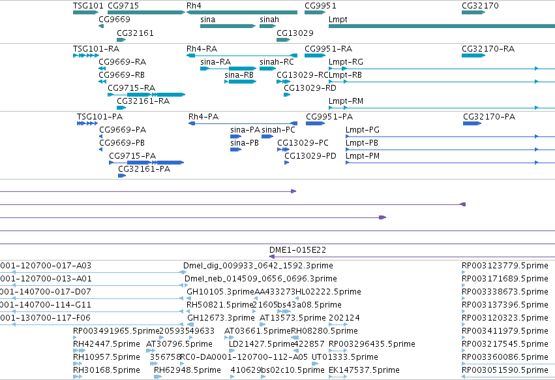This screenshot has height=380, width=555.
Task: Select the sina-PA protein label
Action: (245, 130)
